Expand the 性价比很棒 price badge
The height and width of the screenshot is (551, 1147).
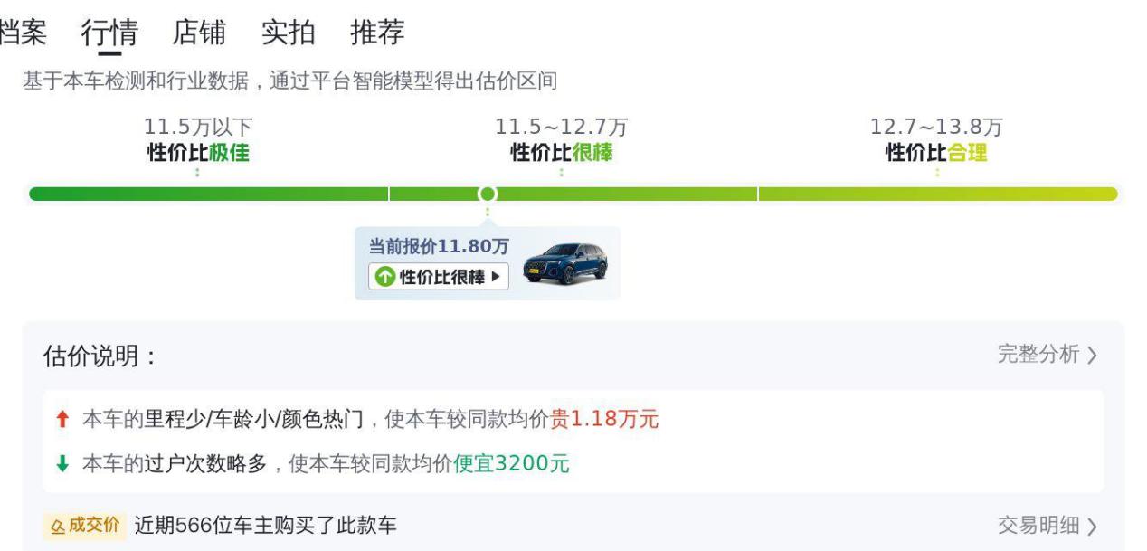coord(439,277)
